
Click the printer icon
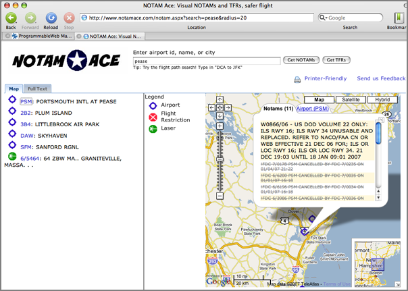pos(297,79)
